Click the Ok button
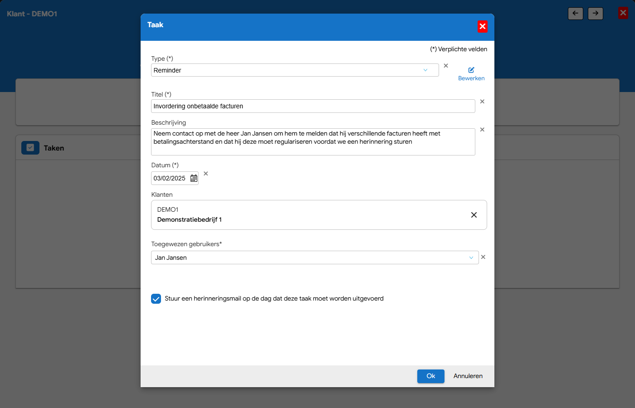This screenshot has width=635, height=408. coord(431,376)
